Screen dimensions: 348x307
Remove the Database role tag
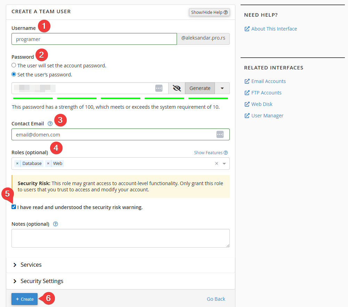pos(17,164)
